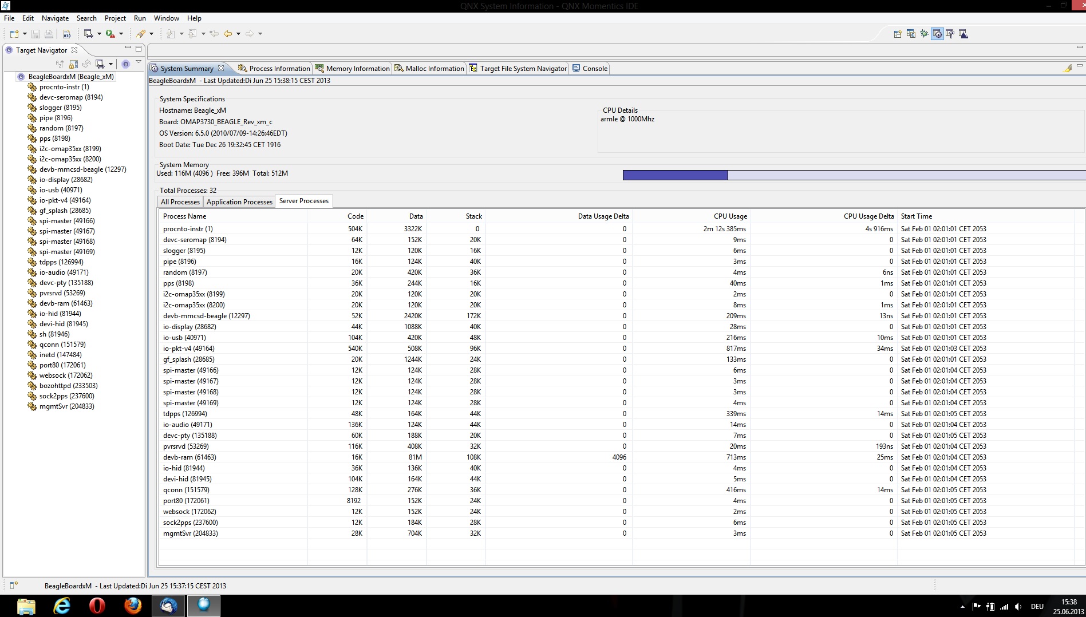Click the binary file 010 toolbar icon
Image resolution: width=1086 pixels, height=617 pixels.
tap(66, 34)
